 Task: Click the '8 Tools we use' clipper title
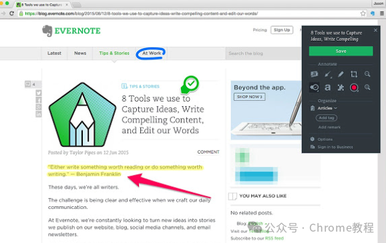[336, 36]
